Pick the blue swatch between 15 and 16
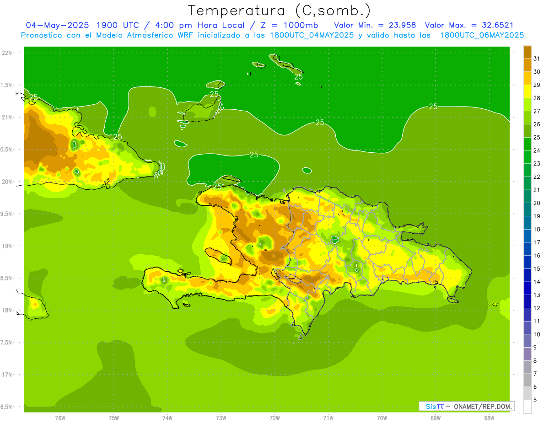 click(x=527, y=262)
